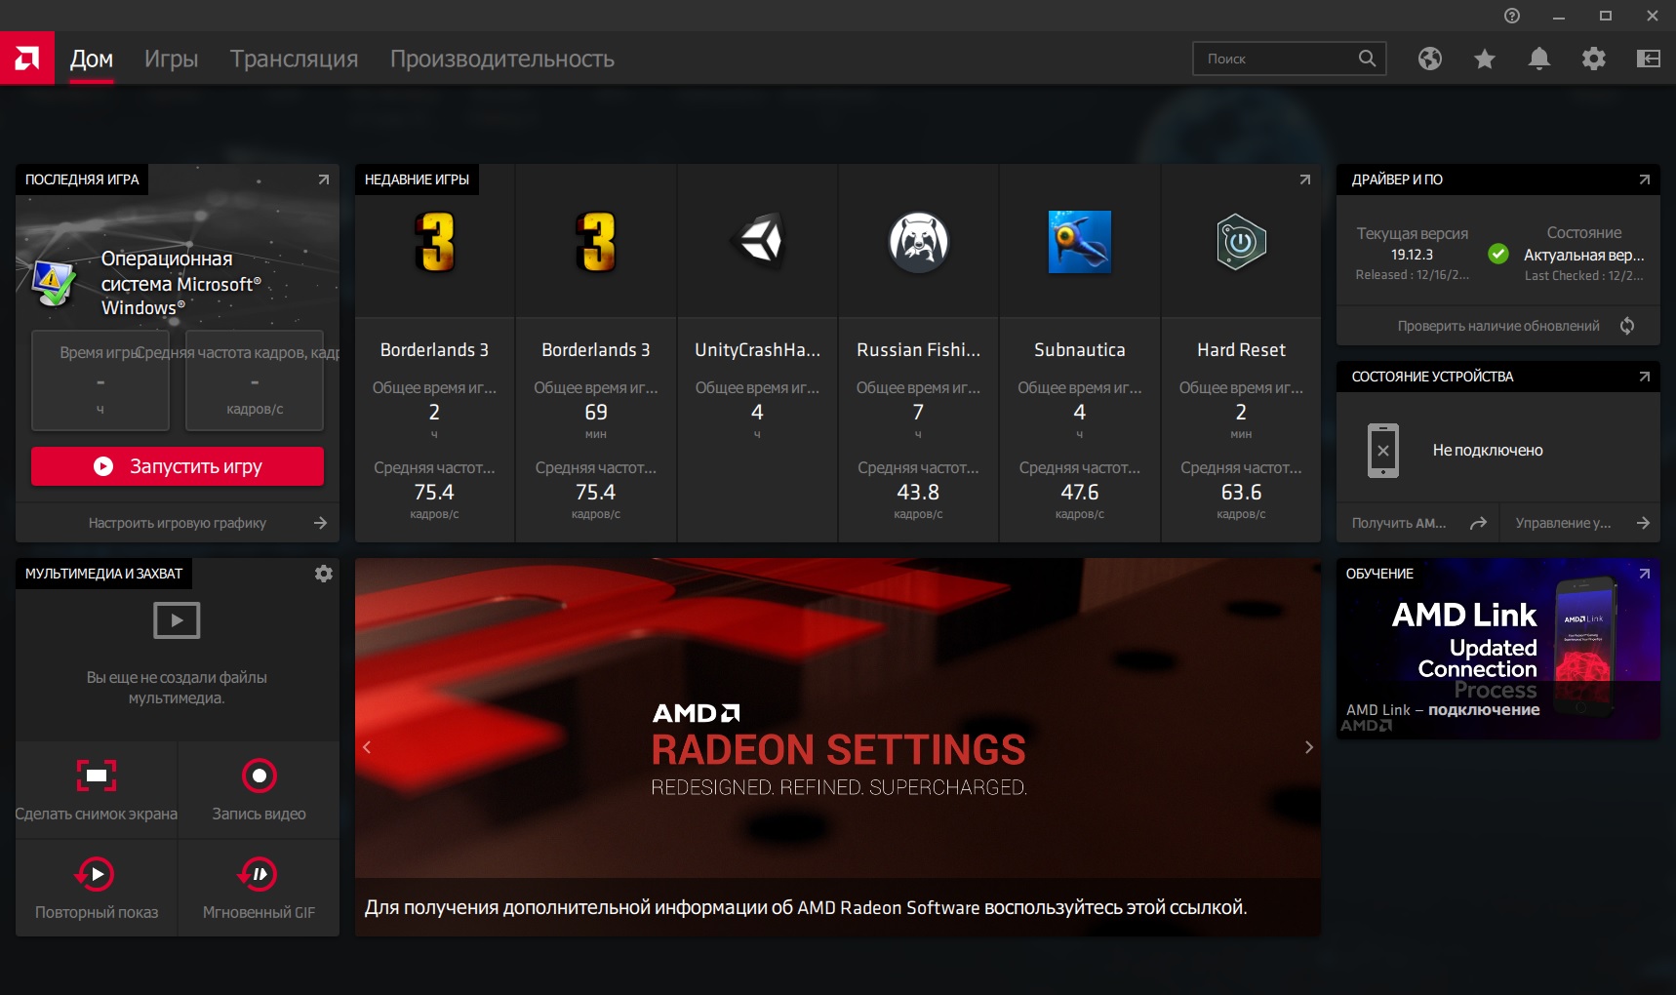Open notifications bell icon

[1539, 59]
